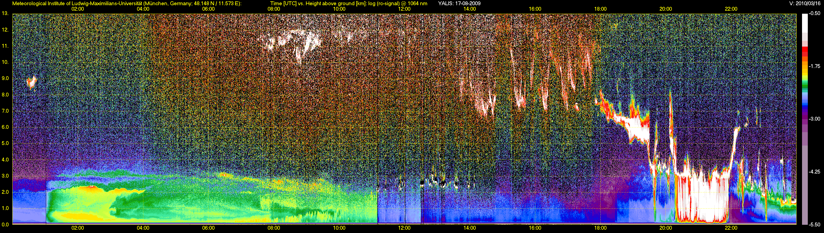The width and height of the screenshot is (824, 233).
Task: Click the 20:00 label on the lower time axis
Action: coord(666,228)
